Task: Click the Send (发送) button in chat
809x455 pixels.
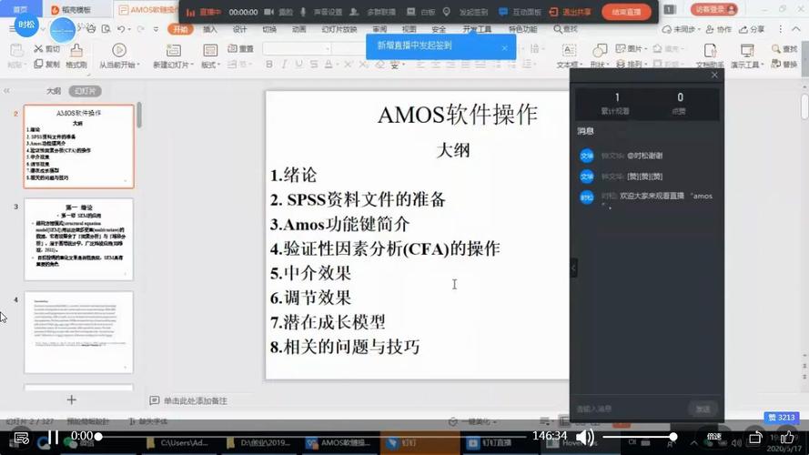Action: 703,409
